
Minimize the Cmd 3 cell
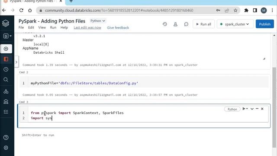pyautogui.click(x=257, y=109)
